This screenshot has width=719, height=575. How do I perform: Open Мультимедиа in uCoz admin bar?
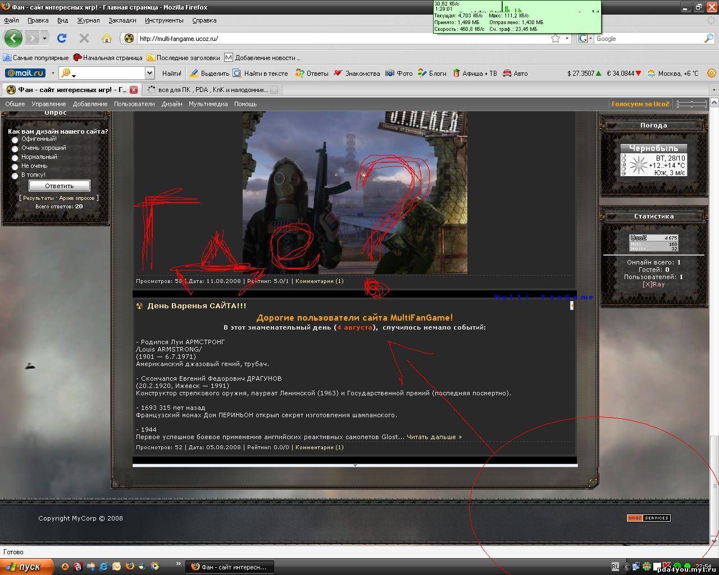(208, 104)
